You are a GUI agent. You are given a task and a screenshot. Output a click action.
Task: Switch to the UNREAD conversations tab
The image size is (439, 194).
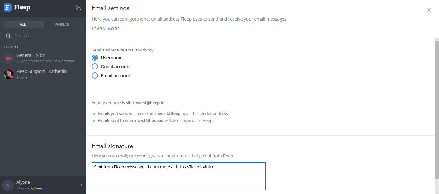(x=62, y=25)
